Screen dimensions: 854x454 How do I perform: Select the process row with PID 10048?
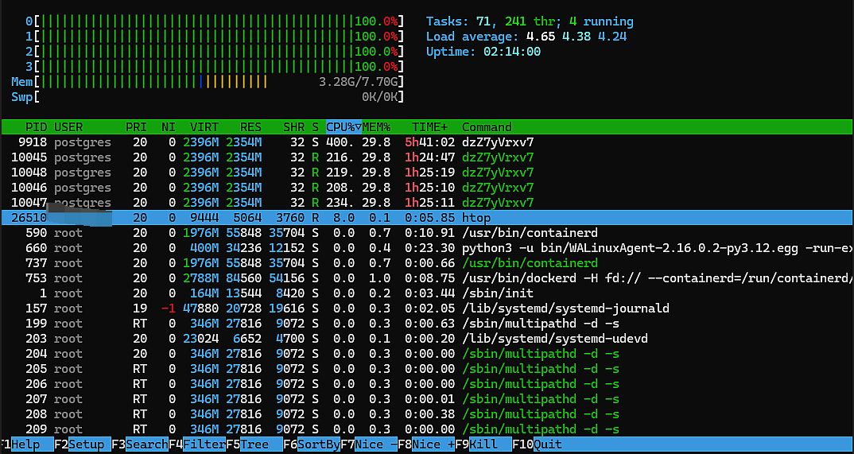(x=427, y=173)
